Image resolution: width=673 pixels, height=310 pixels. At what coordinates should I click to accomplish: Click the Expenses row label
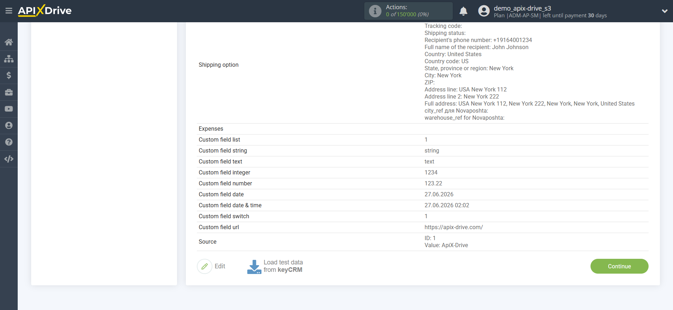coord(211,129)
